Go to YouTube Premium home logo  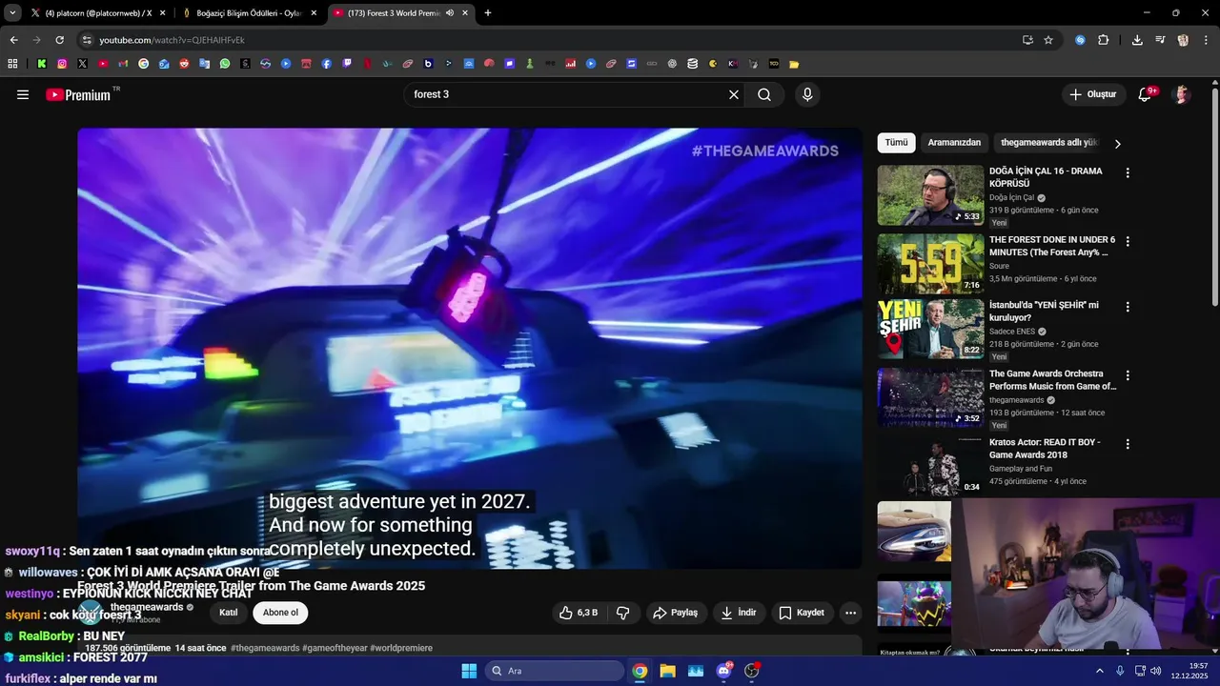click(78, 94)
